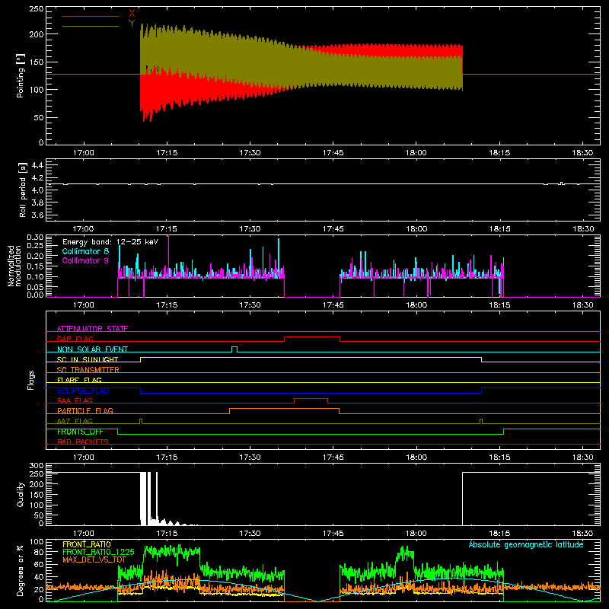Select the X legend label in Pointing plot

coord(132,14)
